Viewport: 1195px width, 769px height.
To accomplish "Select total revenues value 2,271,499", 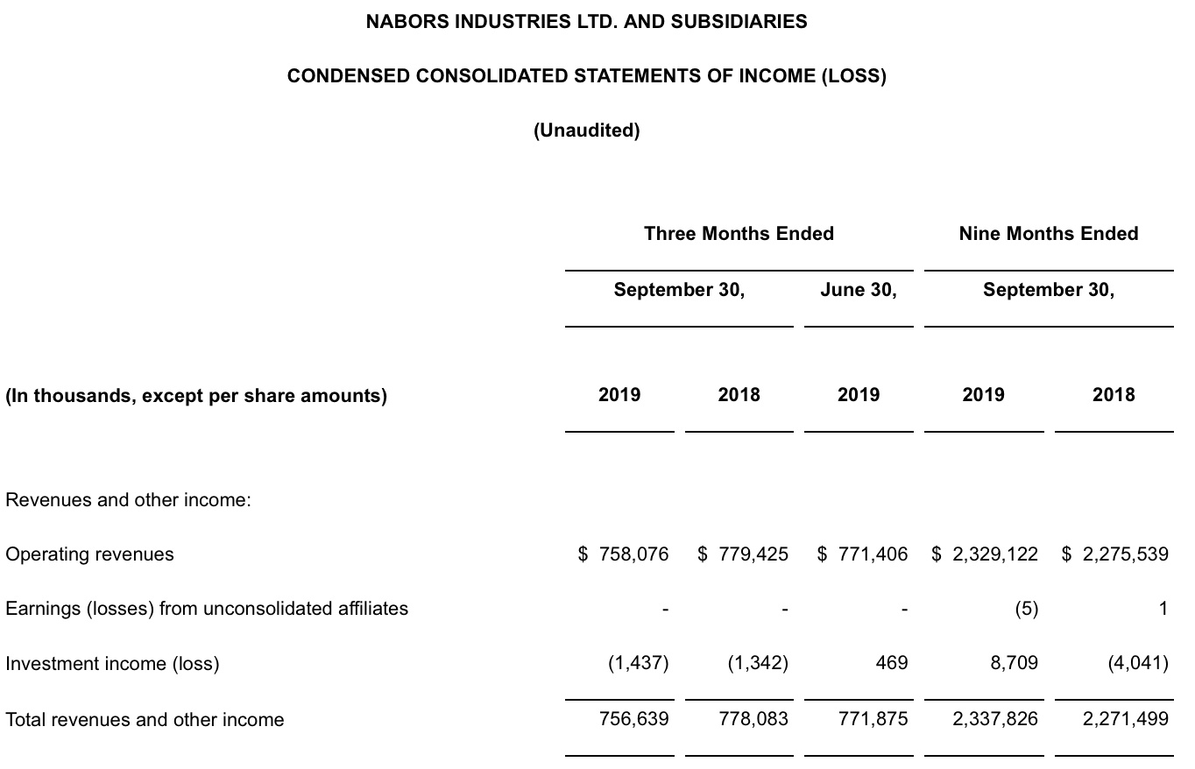I will (x=1126, y=719).
